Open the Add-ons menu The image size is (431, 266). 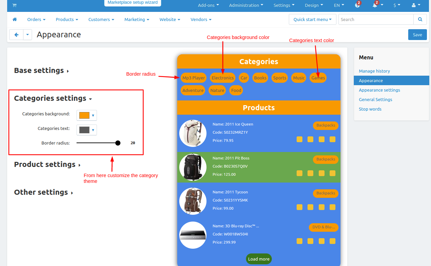point(208,5)
